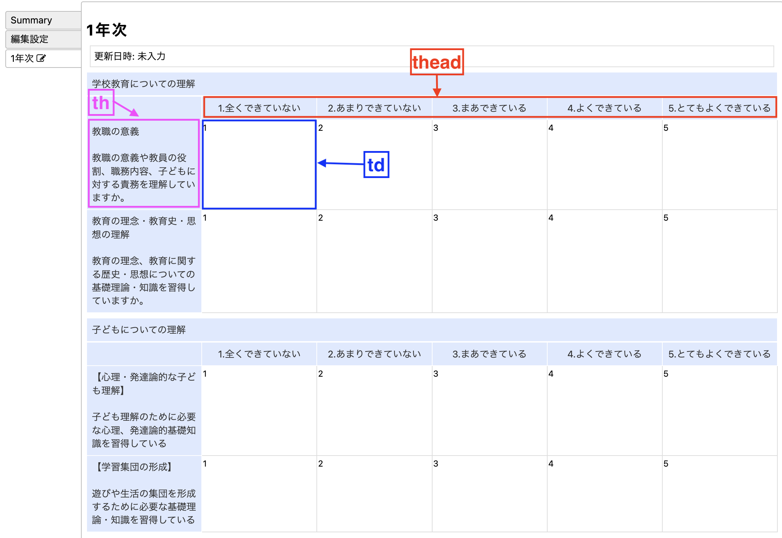Select cell 2 in the 学習集団の形成 row
Viewport: 782px width, 538px height.
coord(374,494)
